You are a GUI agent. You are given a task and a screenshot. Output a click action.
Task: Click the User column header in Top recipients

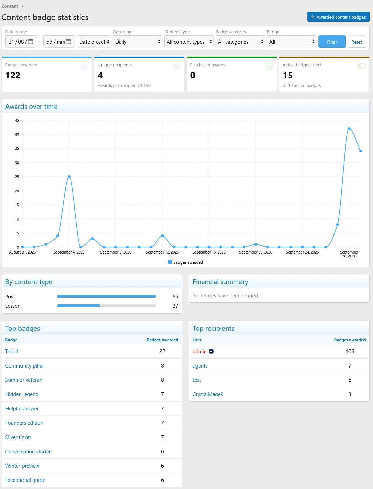197,340
